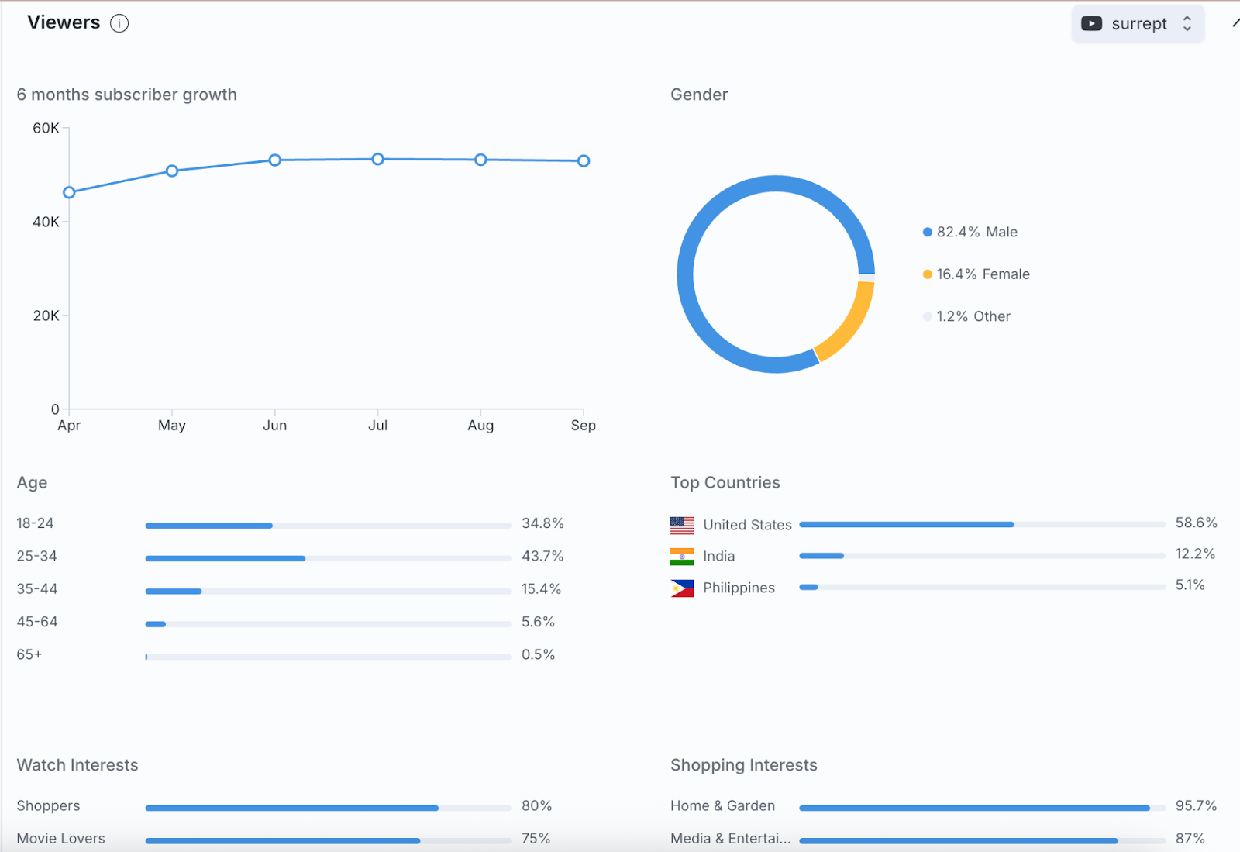The image size is (1240, 852).
Task: Select the April data point marker
Action: pos(69,192)
